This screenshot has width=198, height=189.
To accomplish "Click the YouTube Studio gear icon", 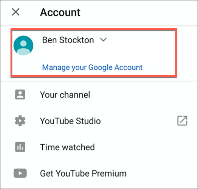I will (x=20, y=121).
